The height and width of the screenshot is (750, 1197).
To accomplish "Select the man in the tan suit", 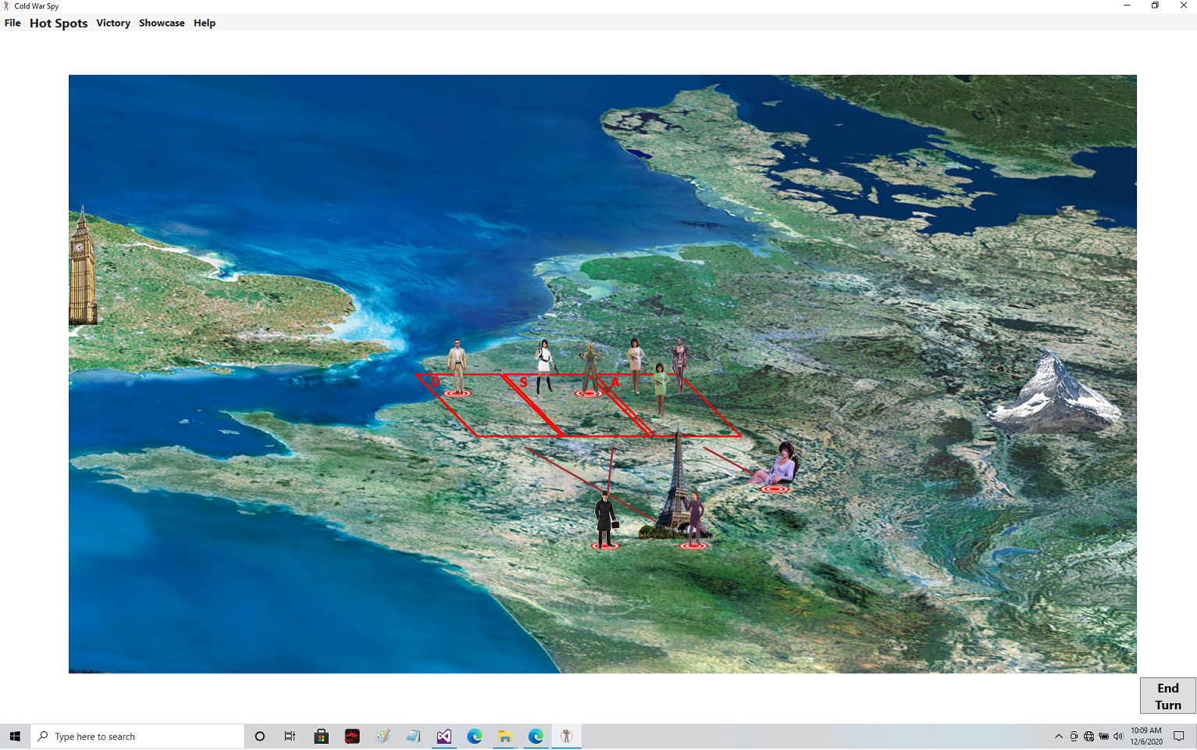I will (458, 366).
